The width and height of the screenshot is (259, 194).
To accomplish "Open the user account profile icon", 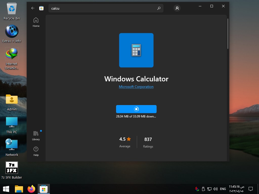I will tap(177, 8).
